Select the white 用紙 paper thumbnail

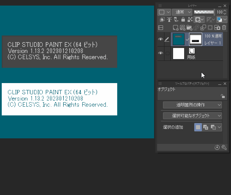click(179, 54)
